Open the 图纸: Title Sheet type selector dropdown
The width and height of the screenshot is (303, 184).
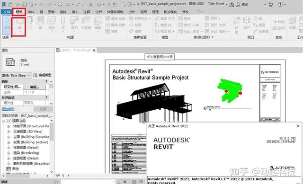[x=16, y=75]
